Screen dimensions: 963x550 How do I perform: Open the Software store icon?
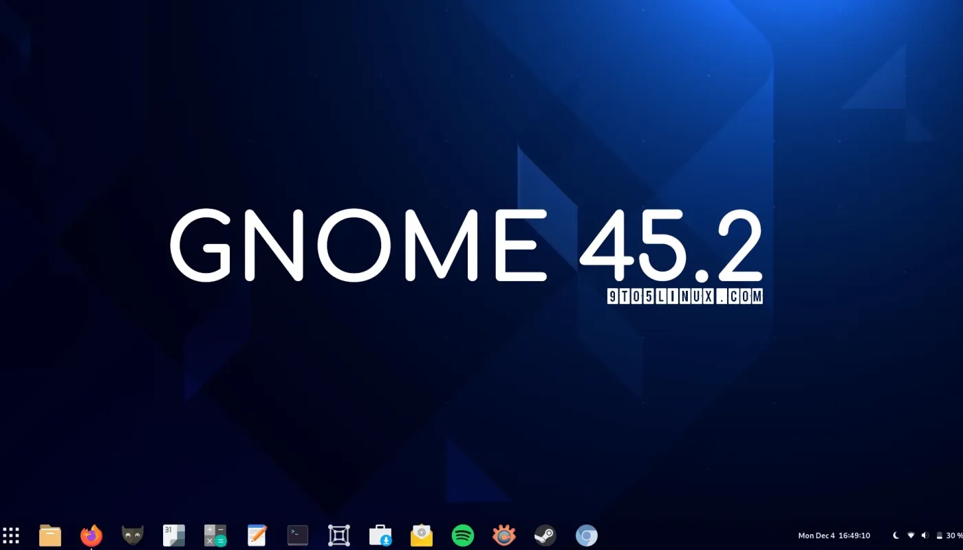click(x=380, y=536)
